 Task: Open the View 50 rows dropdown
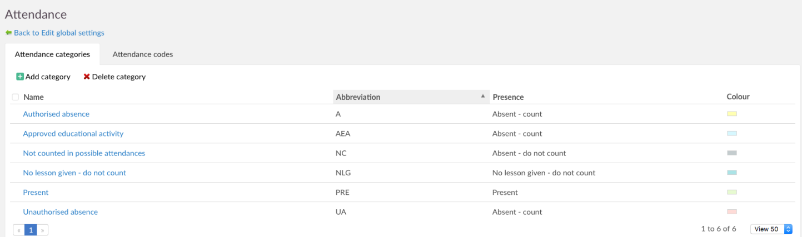[771, 229]
